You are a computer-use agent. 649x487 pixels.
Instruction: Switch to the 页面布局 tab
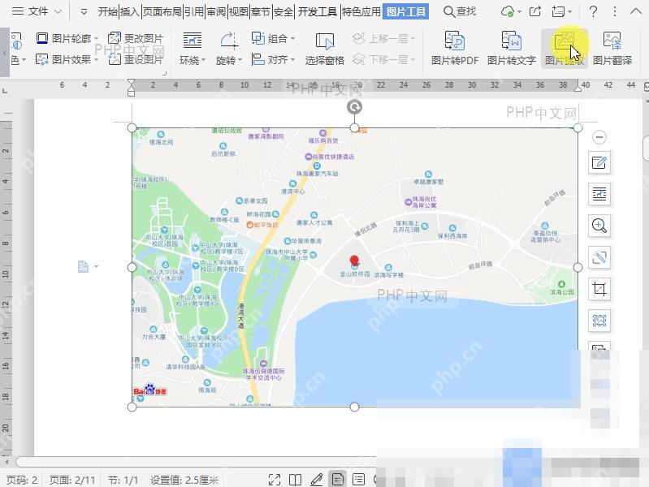click(x=162, y=11)
